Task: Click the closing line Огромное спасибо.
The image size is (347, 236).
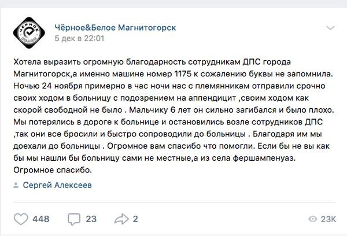Action: click(53, 170)
